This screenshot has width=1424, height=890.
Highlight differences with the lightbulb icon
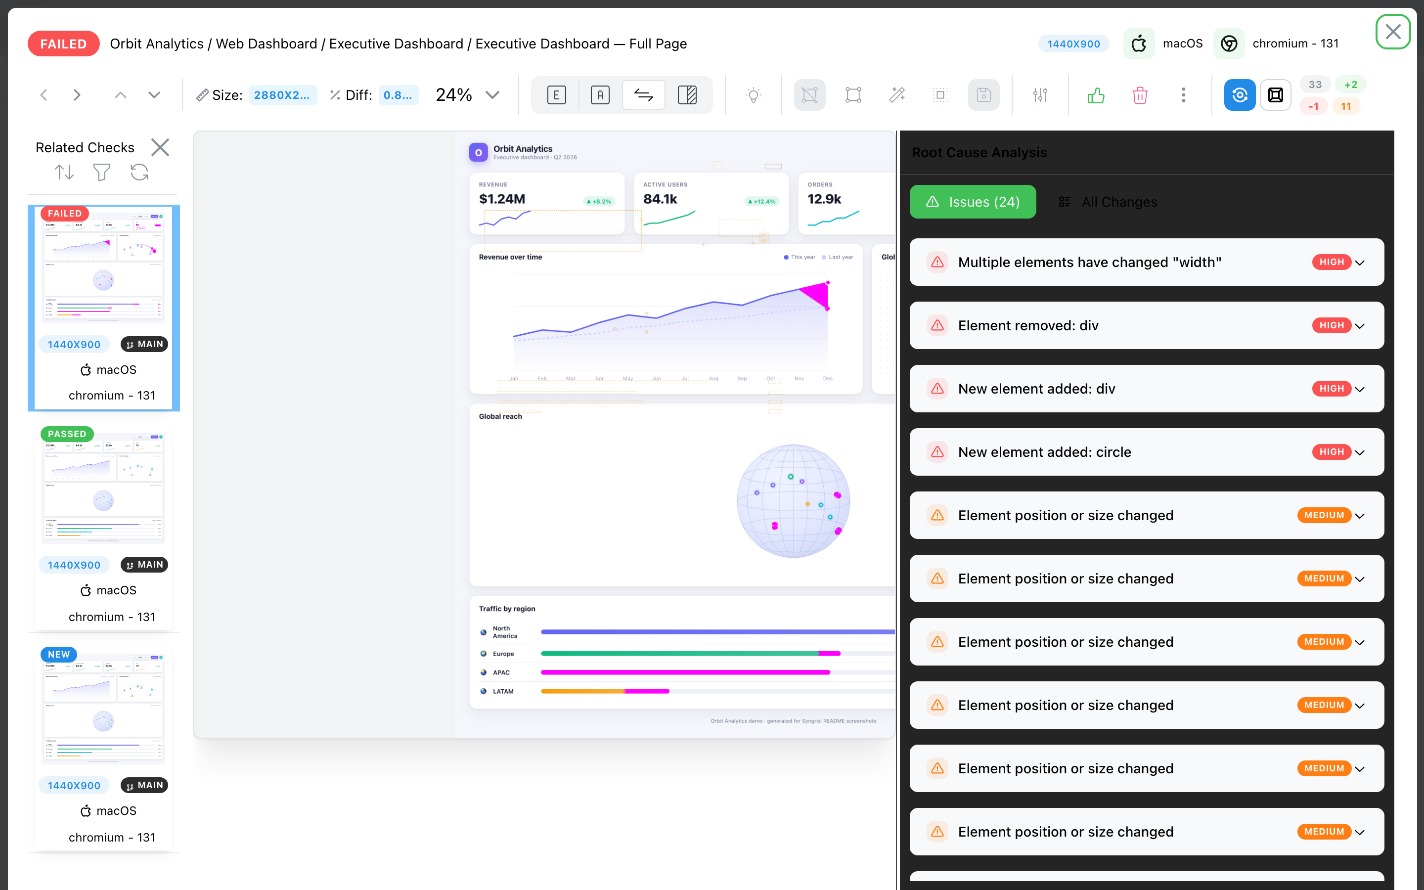[753, 95]
